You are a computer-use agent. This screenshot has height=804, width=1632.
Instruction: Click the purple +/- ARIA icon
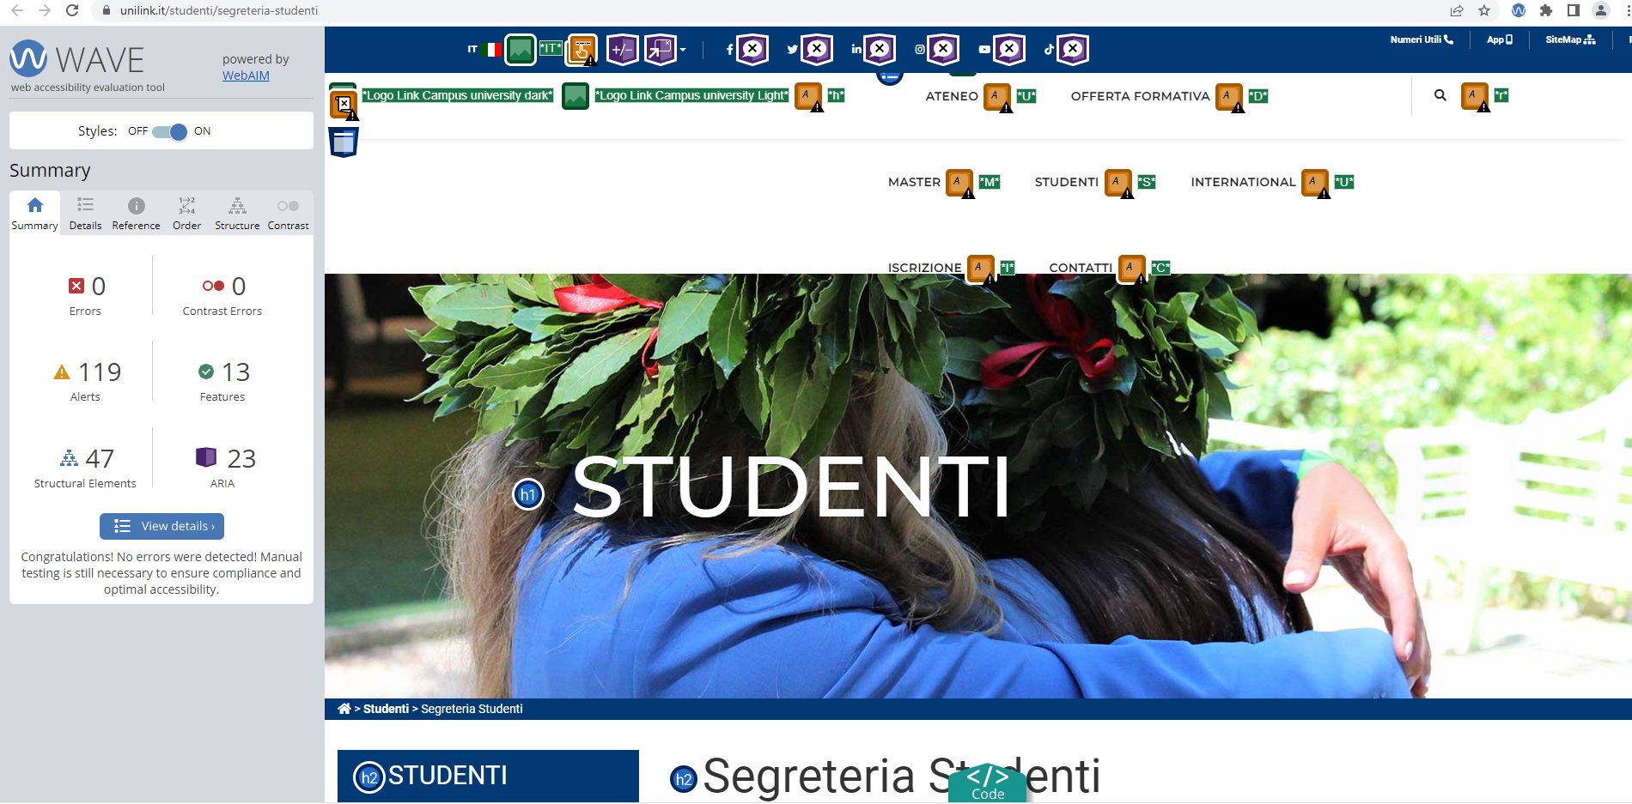(623, 50)
